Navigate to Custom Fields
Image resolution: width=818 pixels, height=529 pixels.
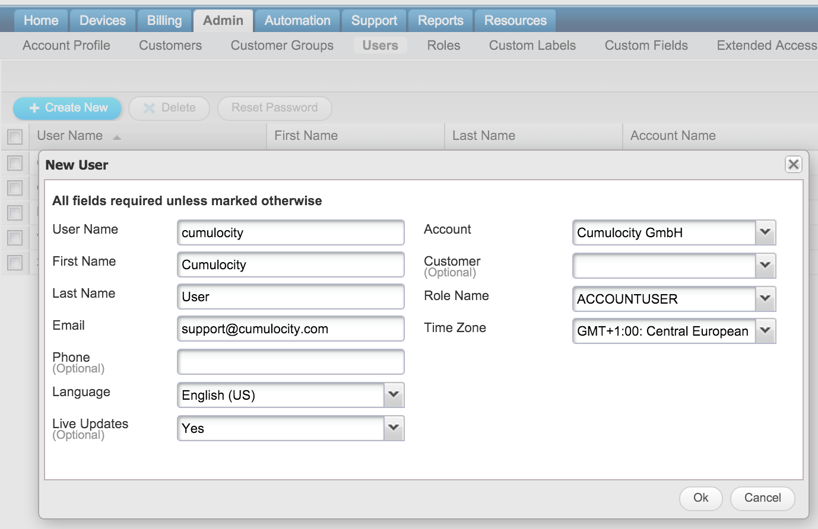(646, 45)
